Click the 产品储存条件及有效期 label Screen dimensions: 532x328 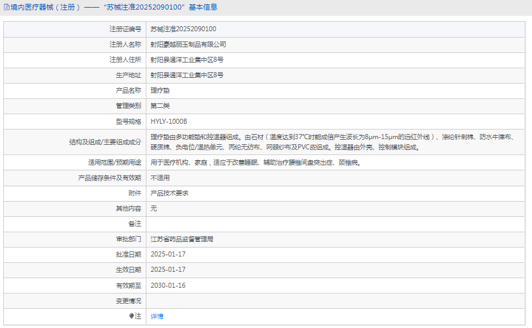click(x=109, y=177)
